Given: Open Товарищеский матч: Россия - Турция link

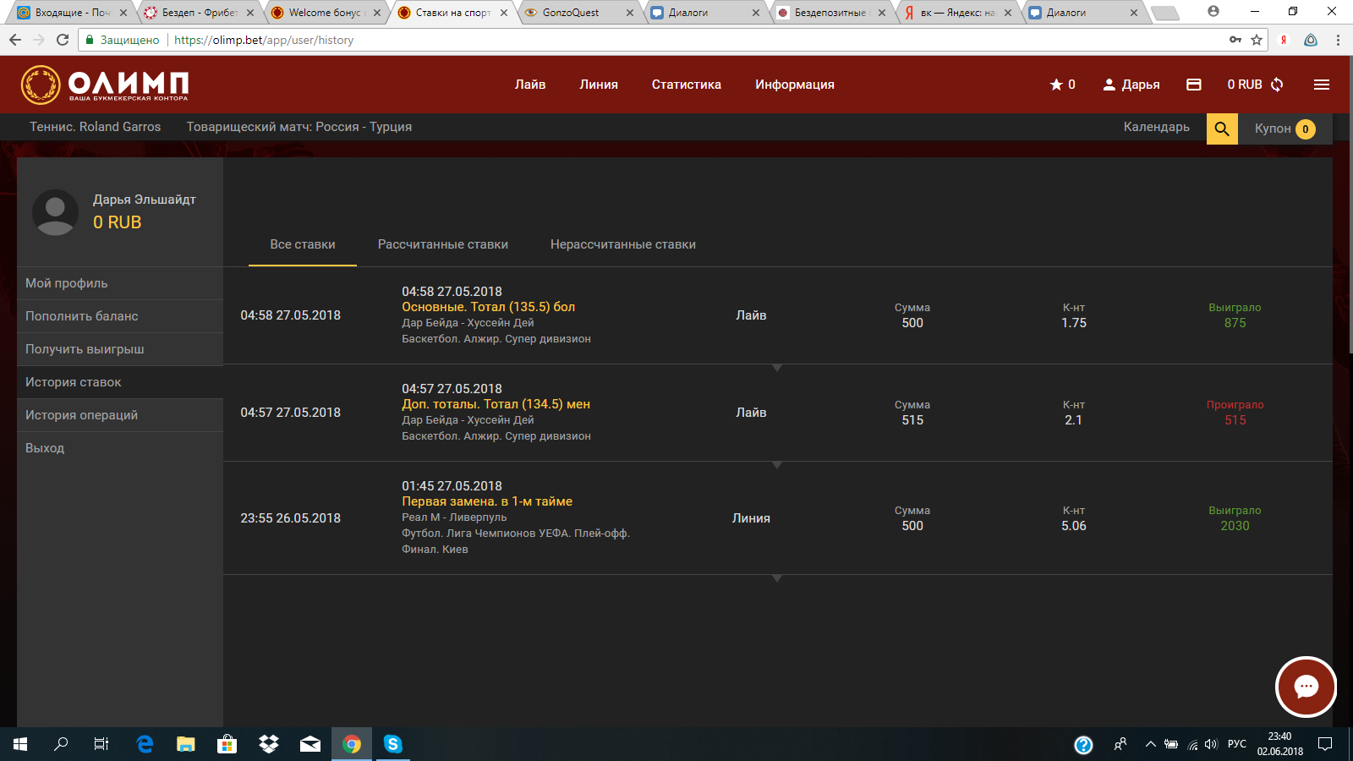Looking at the screenshot, I should click(x=299, y=127).
